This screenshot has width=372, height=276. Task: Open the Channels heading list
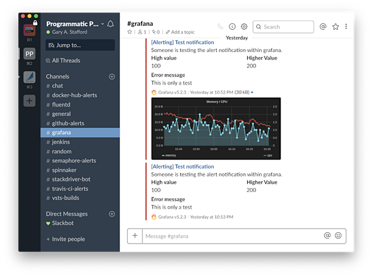tap(58, 77)
